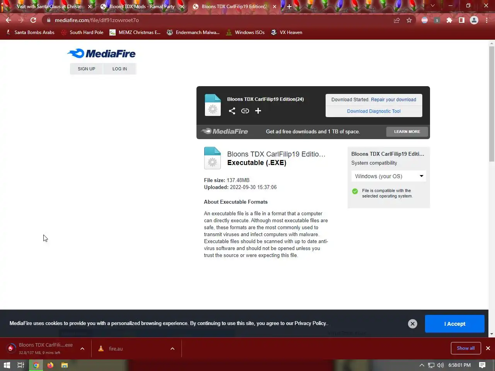Open File Explorer from taskbar
This screenshot has height=371, width=495.
click(65, 365)
